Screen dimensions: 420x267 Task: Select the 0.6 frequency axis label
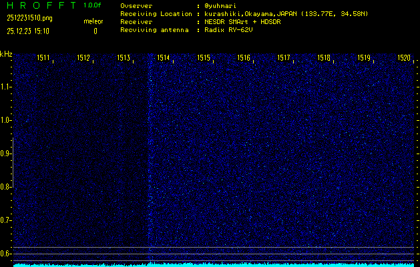[6, 253]
